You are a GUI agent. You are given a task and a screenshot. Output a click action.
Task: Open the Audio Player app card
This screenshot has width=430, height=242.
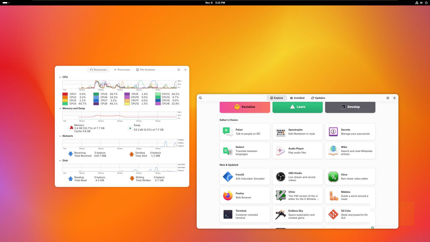point(297,150)
